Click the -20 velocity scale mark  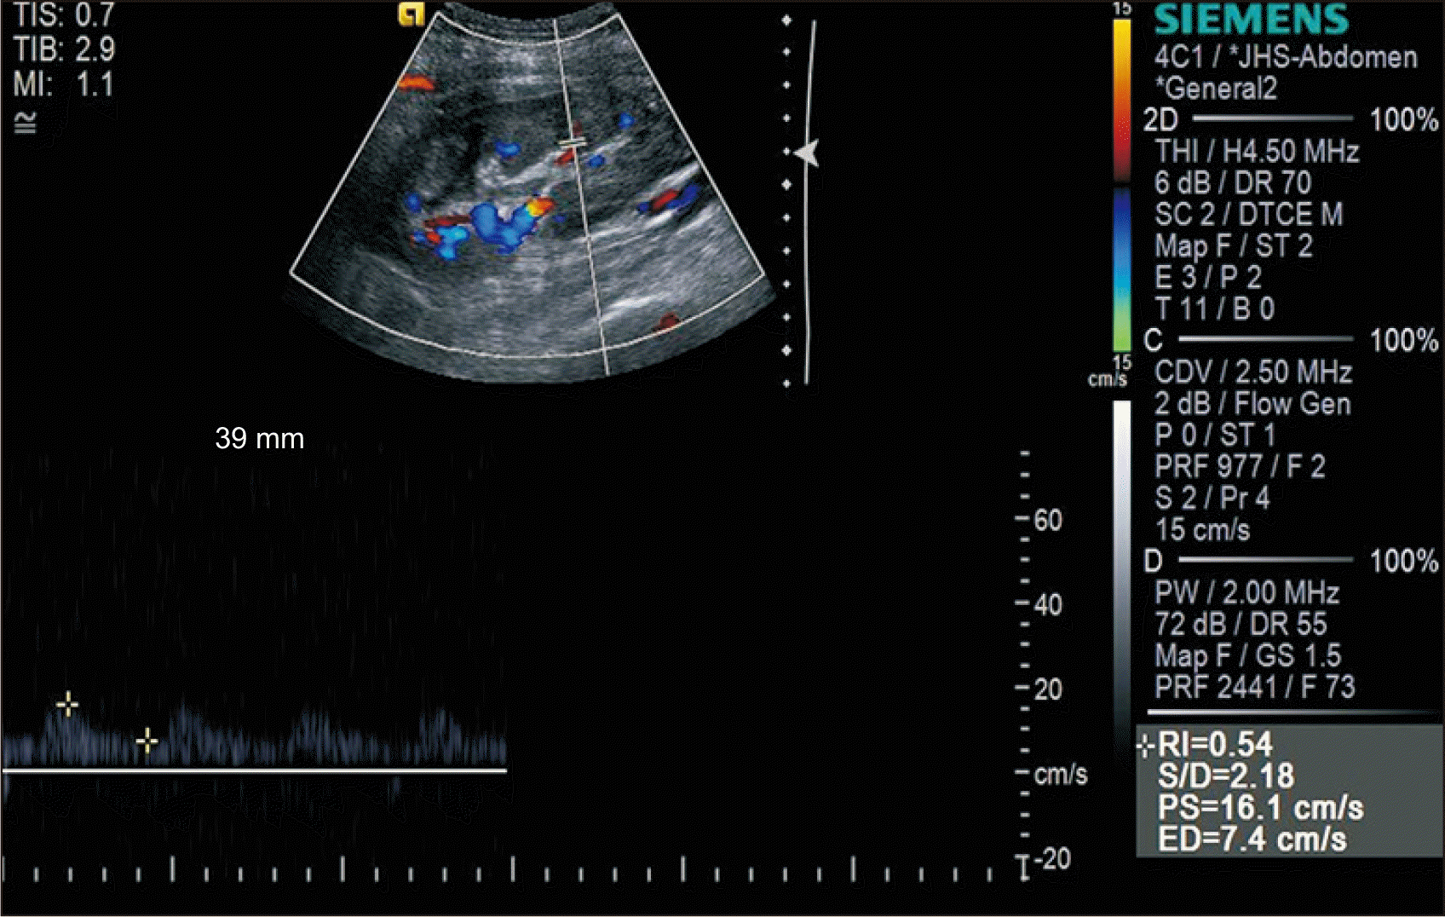pos(1051,858)
